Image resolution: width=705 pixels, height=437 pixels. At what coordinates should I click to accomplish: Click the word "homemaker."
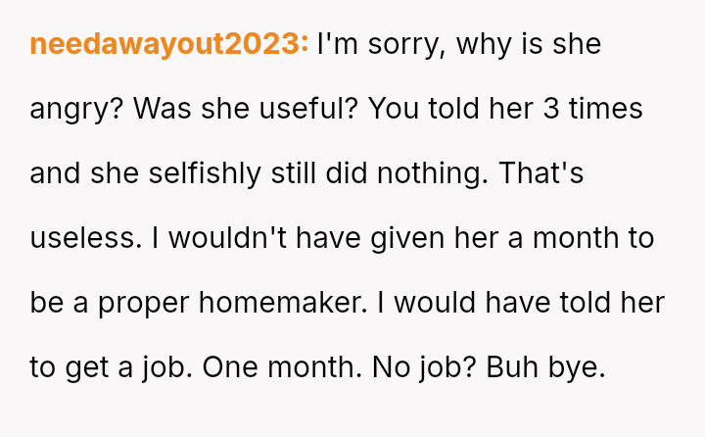283,303
